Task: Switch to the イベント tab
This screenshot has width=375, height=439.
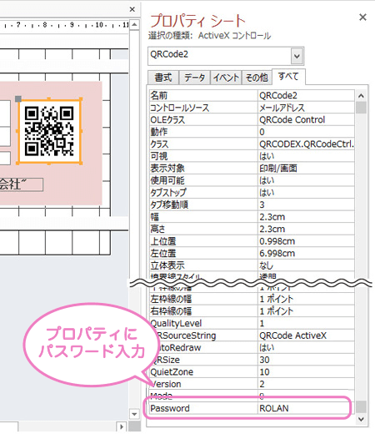Action: click(226, 78)
